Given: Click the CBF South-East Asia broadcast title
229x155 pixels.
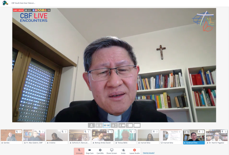Looking at the screenshot, I should coord(23,3).
